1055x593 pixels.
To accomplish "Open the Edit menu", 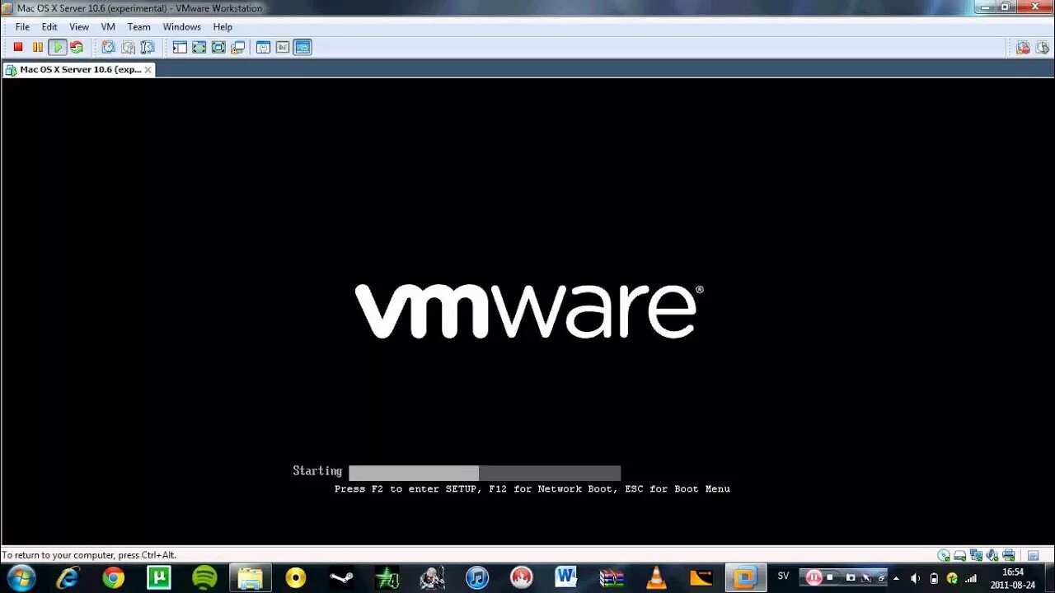I will (49, 27).
